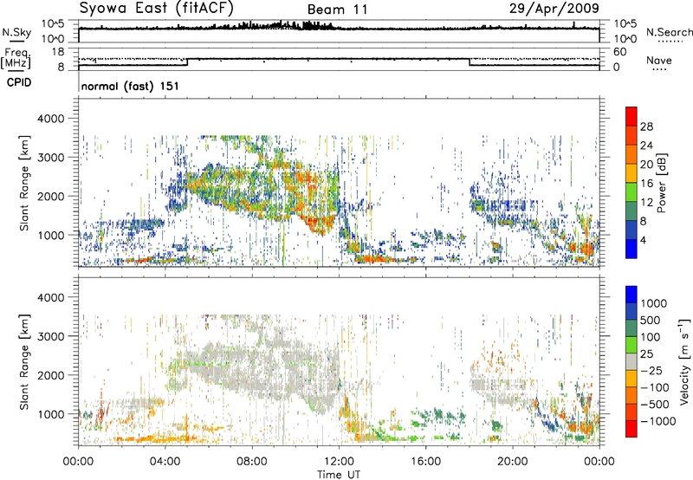Click the '18' frequency axis label
This screenshot has height=480, width=693.
(x=58, y=52)
